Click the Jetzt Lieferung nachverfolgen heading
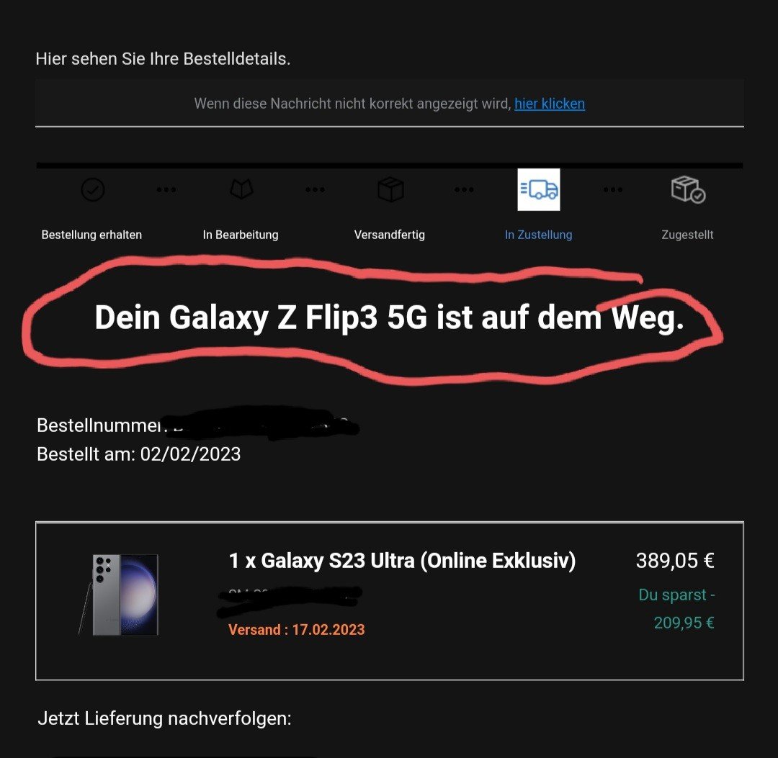 (165, 718)
